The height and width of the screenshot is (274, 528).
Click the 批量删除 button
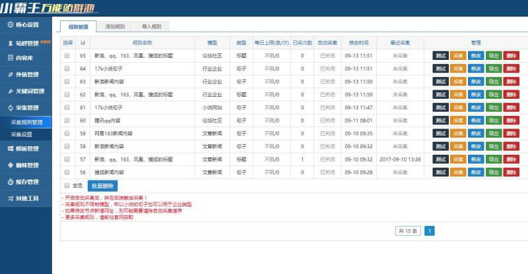point(103,186)
